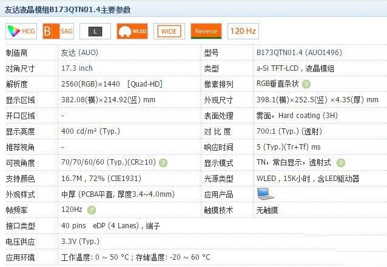Click the B SAG badge icon
The height and width of the screenshot is (267, 387).
click(x=58, y=31)
